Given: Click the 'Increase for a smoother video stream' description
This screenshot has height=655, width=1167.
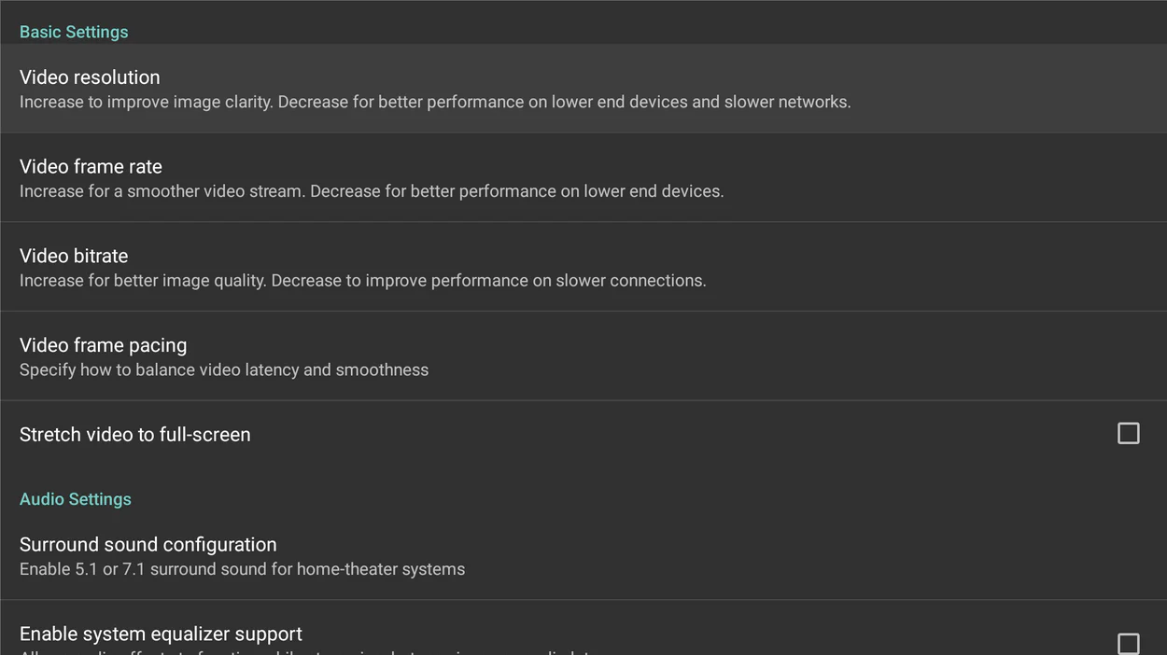Looking at the screenshot, I should [x=372, y=191].
